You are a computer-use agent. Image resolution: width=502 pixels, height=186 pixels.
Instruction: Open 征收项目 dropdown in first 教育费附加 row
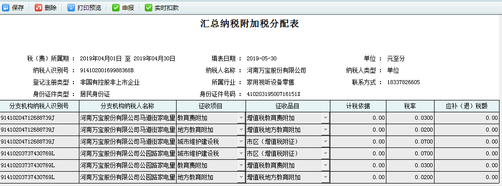(241, 118)
